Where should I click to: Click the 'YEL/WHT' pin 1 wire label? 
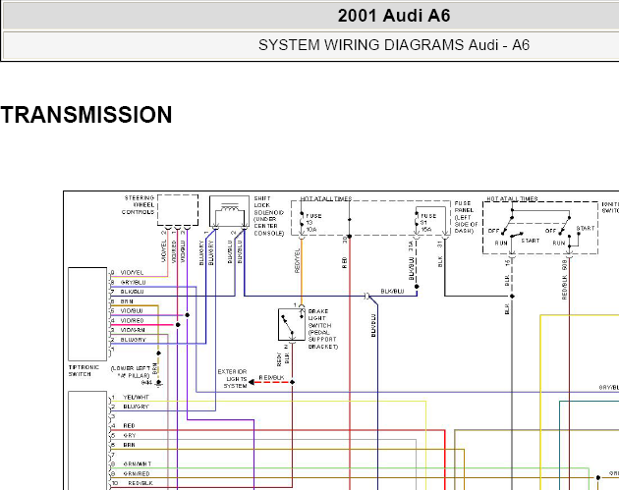[x=136, y=398]
